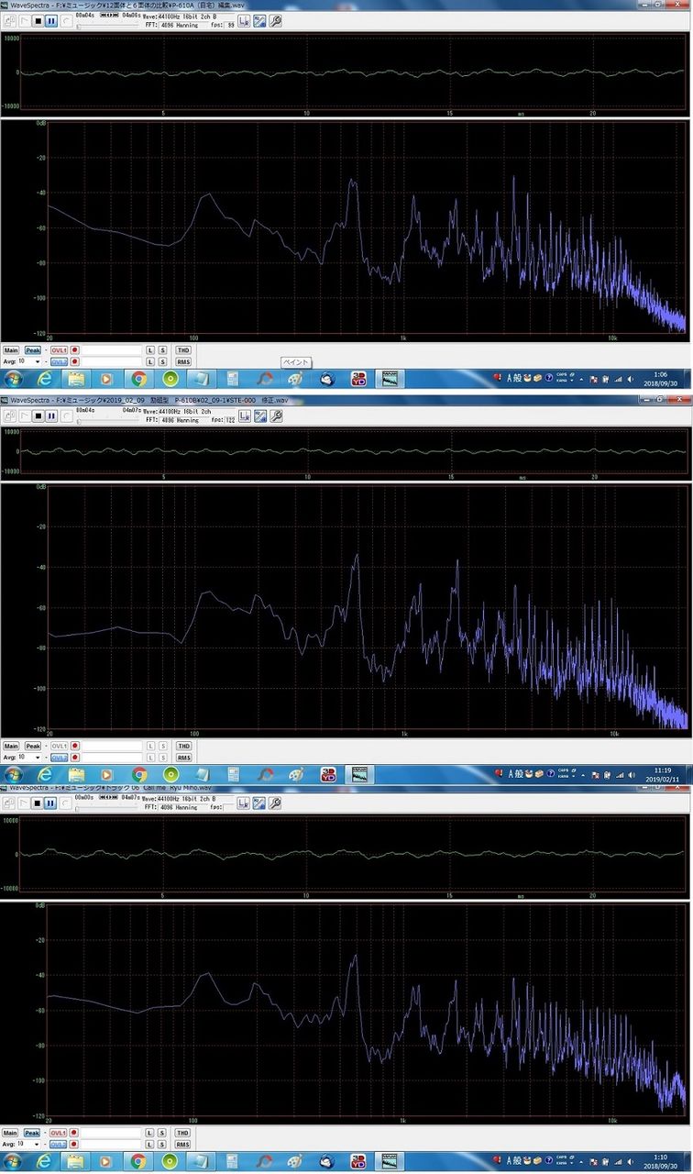Click Stop button in Call me window

click(38, 803)
